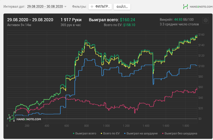This screenshot has height=140, width=213.
Task: Toggle 'Выиграл всего' legend series
Action: click(85, 133)
